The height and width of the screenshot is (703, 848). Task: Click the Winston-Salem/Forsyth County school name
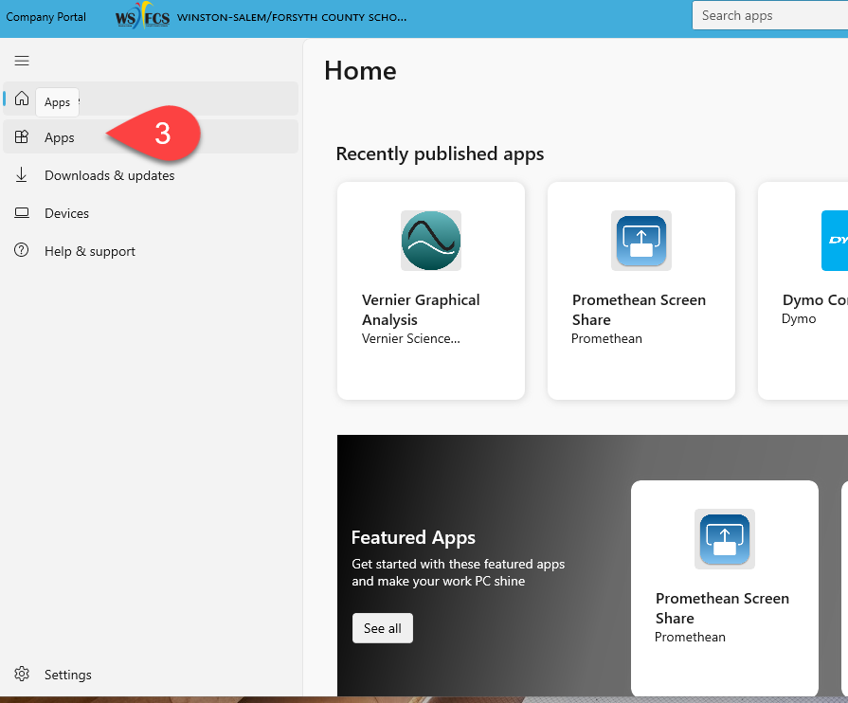point(292,17)
